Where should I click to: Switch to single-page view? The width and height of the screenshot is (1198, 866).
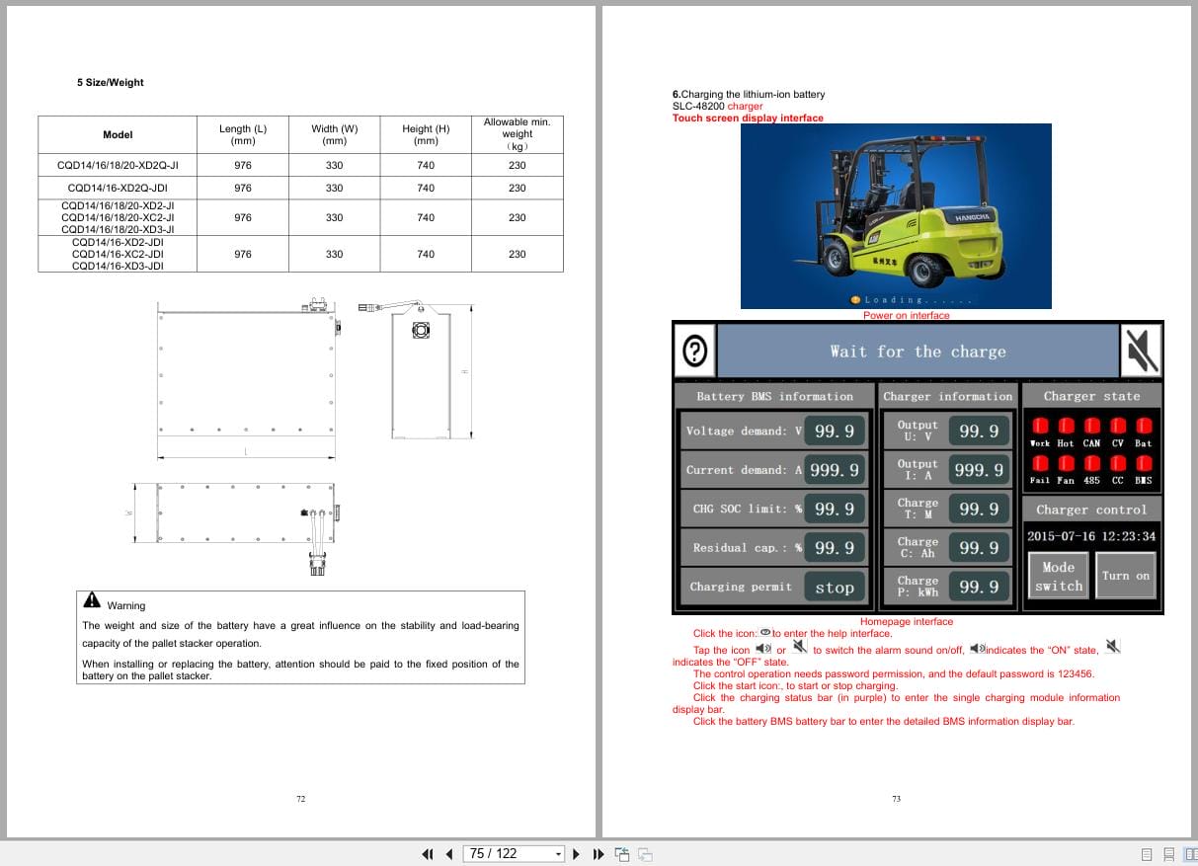pos(1148,853)
